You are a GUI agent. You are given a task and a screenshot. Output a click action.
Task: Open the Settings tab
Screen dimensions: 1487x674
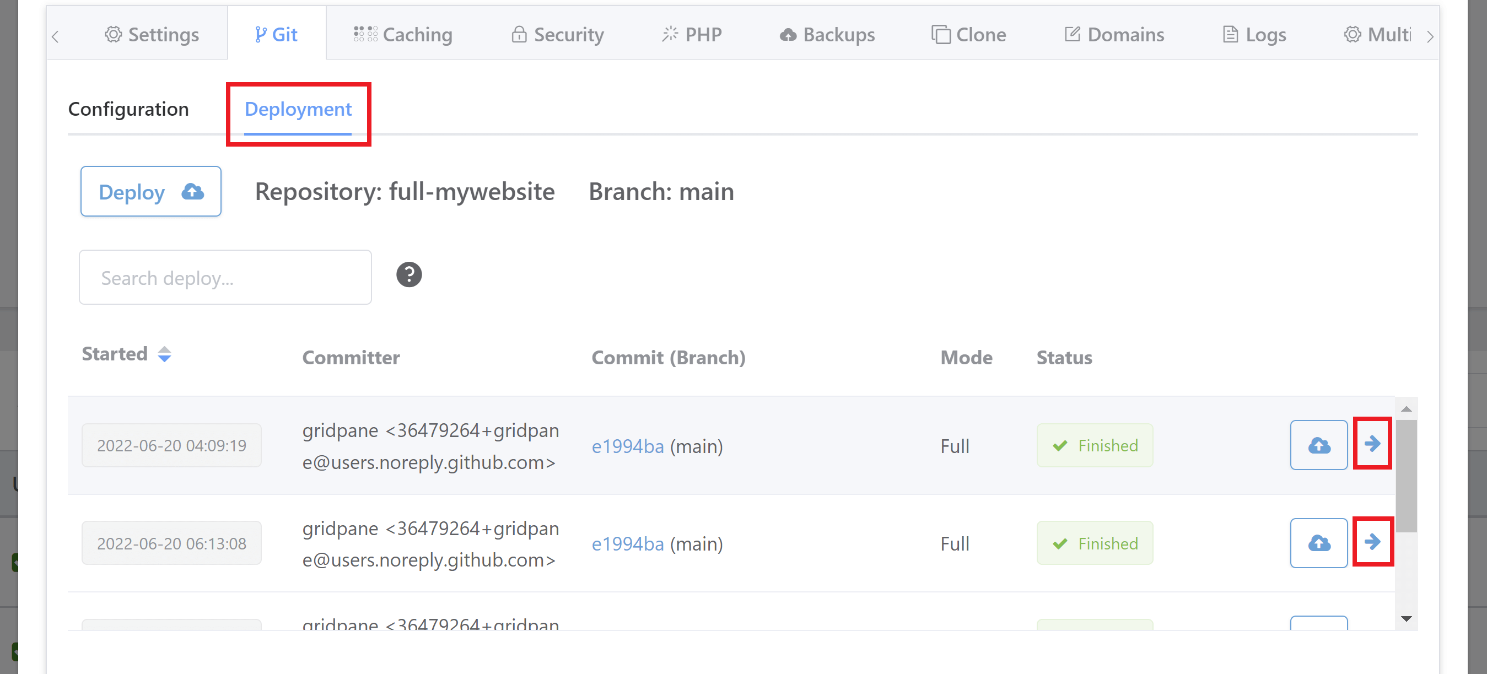(152, 35)
